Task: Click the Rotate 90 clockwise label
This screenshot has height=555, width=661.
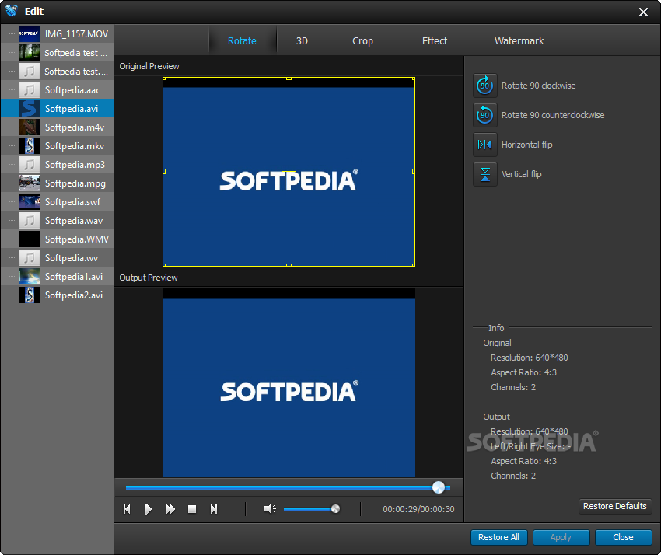Action: coord(538,86)
